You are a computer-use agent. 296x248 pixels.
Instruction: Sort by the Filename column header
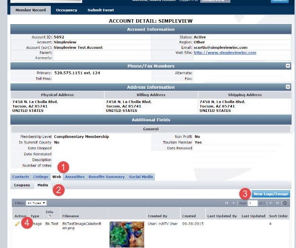(x=71, y=216)
